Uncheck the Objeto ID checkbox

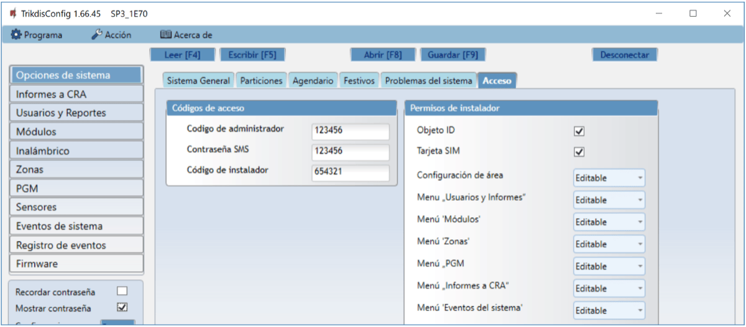[x=579, y=131]
